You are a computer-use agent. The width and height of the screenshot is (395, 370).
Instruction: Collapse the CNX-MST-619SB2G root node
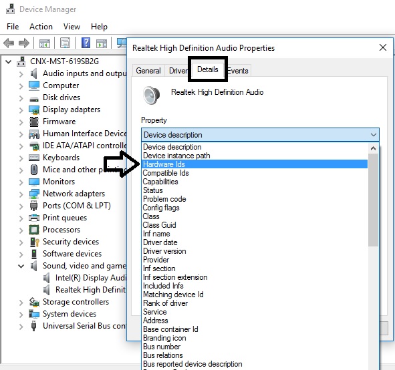8,61
